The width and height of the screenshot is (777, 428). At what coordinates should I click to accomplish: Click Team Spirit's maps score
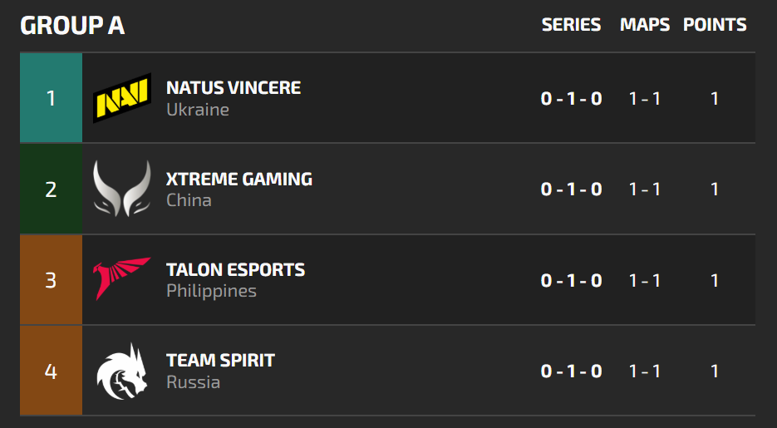click(645, 371)
